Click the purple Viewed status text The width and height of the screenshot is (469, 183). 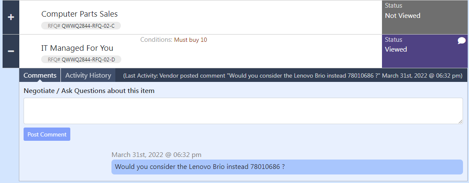[396, 49]
